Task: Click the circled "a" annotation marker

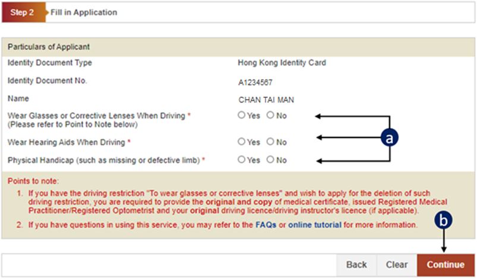Action: [390, 138]
